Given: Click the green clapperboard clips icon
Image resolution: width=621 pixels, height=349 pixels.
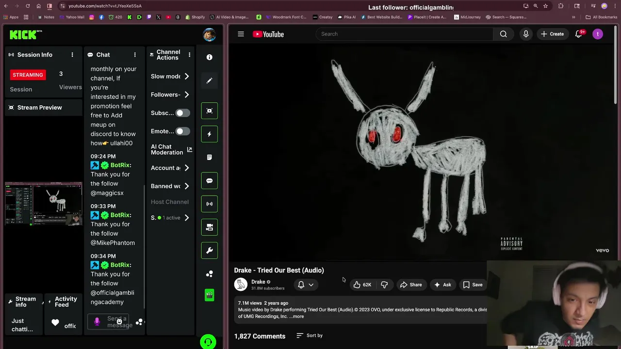Looking at the screenshot, I should pos(210,295).
